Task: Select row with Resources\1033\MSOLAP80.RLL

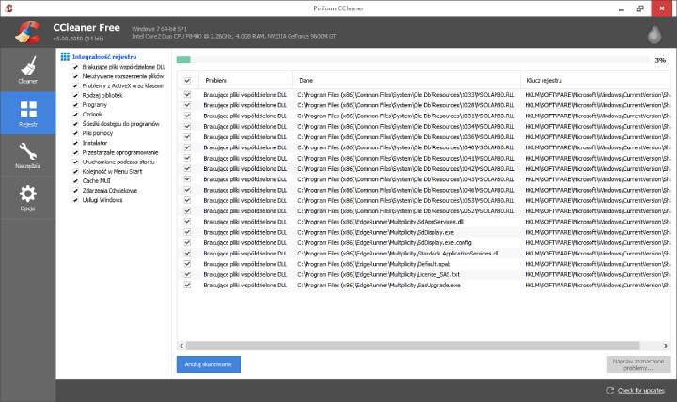Action: click(x=424, y=94)
